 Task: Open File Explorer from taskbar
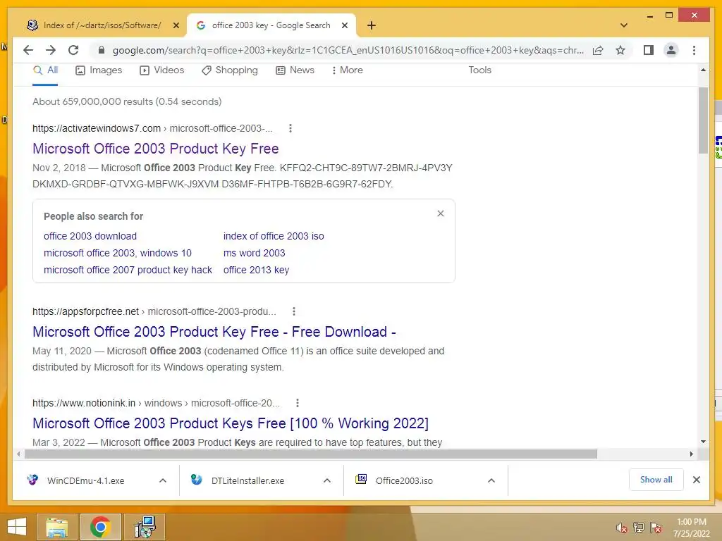(x=56, y=527)
